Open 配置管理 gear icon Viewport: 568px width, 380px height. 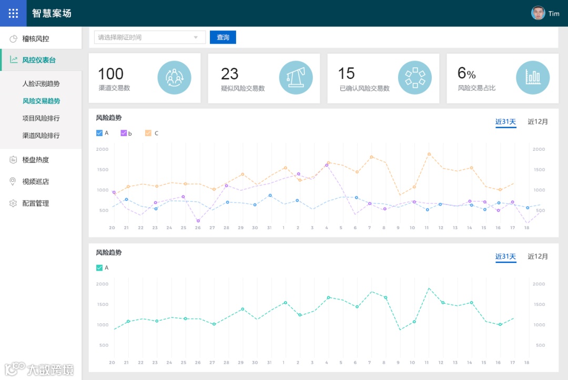tap(13, 203)
